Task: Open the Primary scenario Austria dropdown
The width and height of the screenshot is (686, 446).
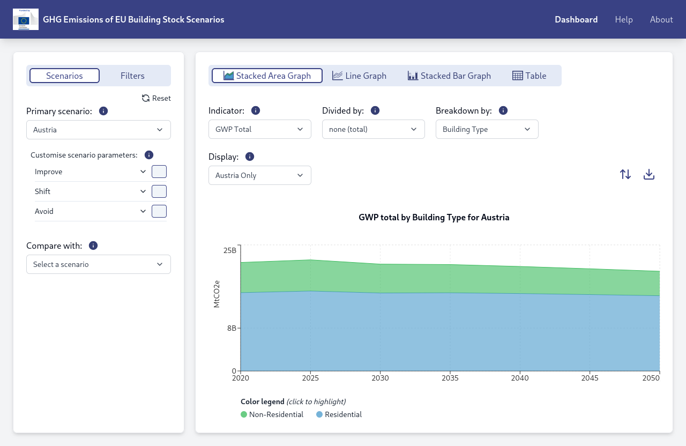Action: tap(99, 130)
